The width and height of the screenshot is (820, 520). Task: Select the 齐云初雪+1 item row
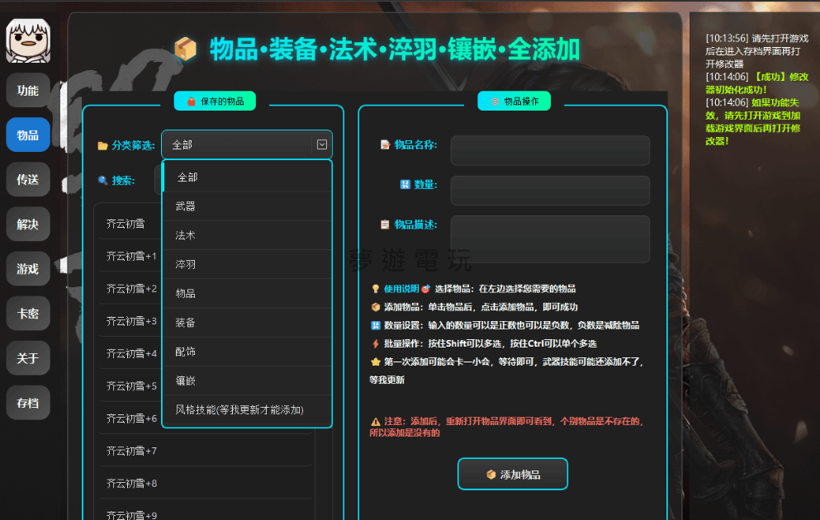[130, 256]
